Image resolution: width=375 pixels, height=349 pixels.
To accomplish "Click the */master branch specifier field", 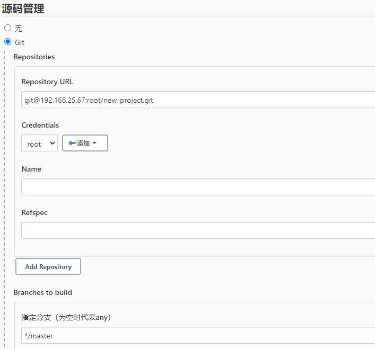I will (x=198, y=336).
